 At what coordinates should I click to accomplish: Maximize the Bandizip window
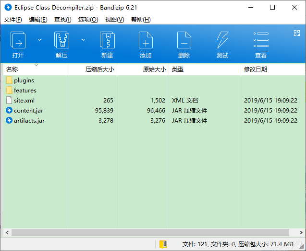click(x=272, y=7)
